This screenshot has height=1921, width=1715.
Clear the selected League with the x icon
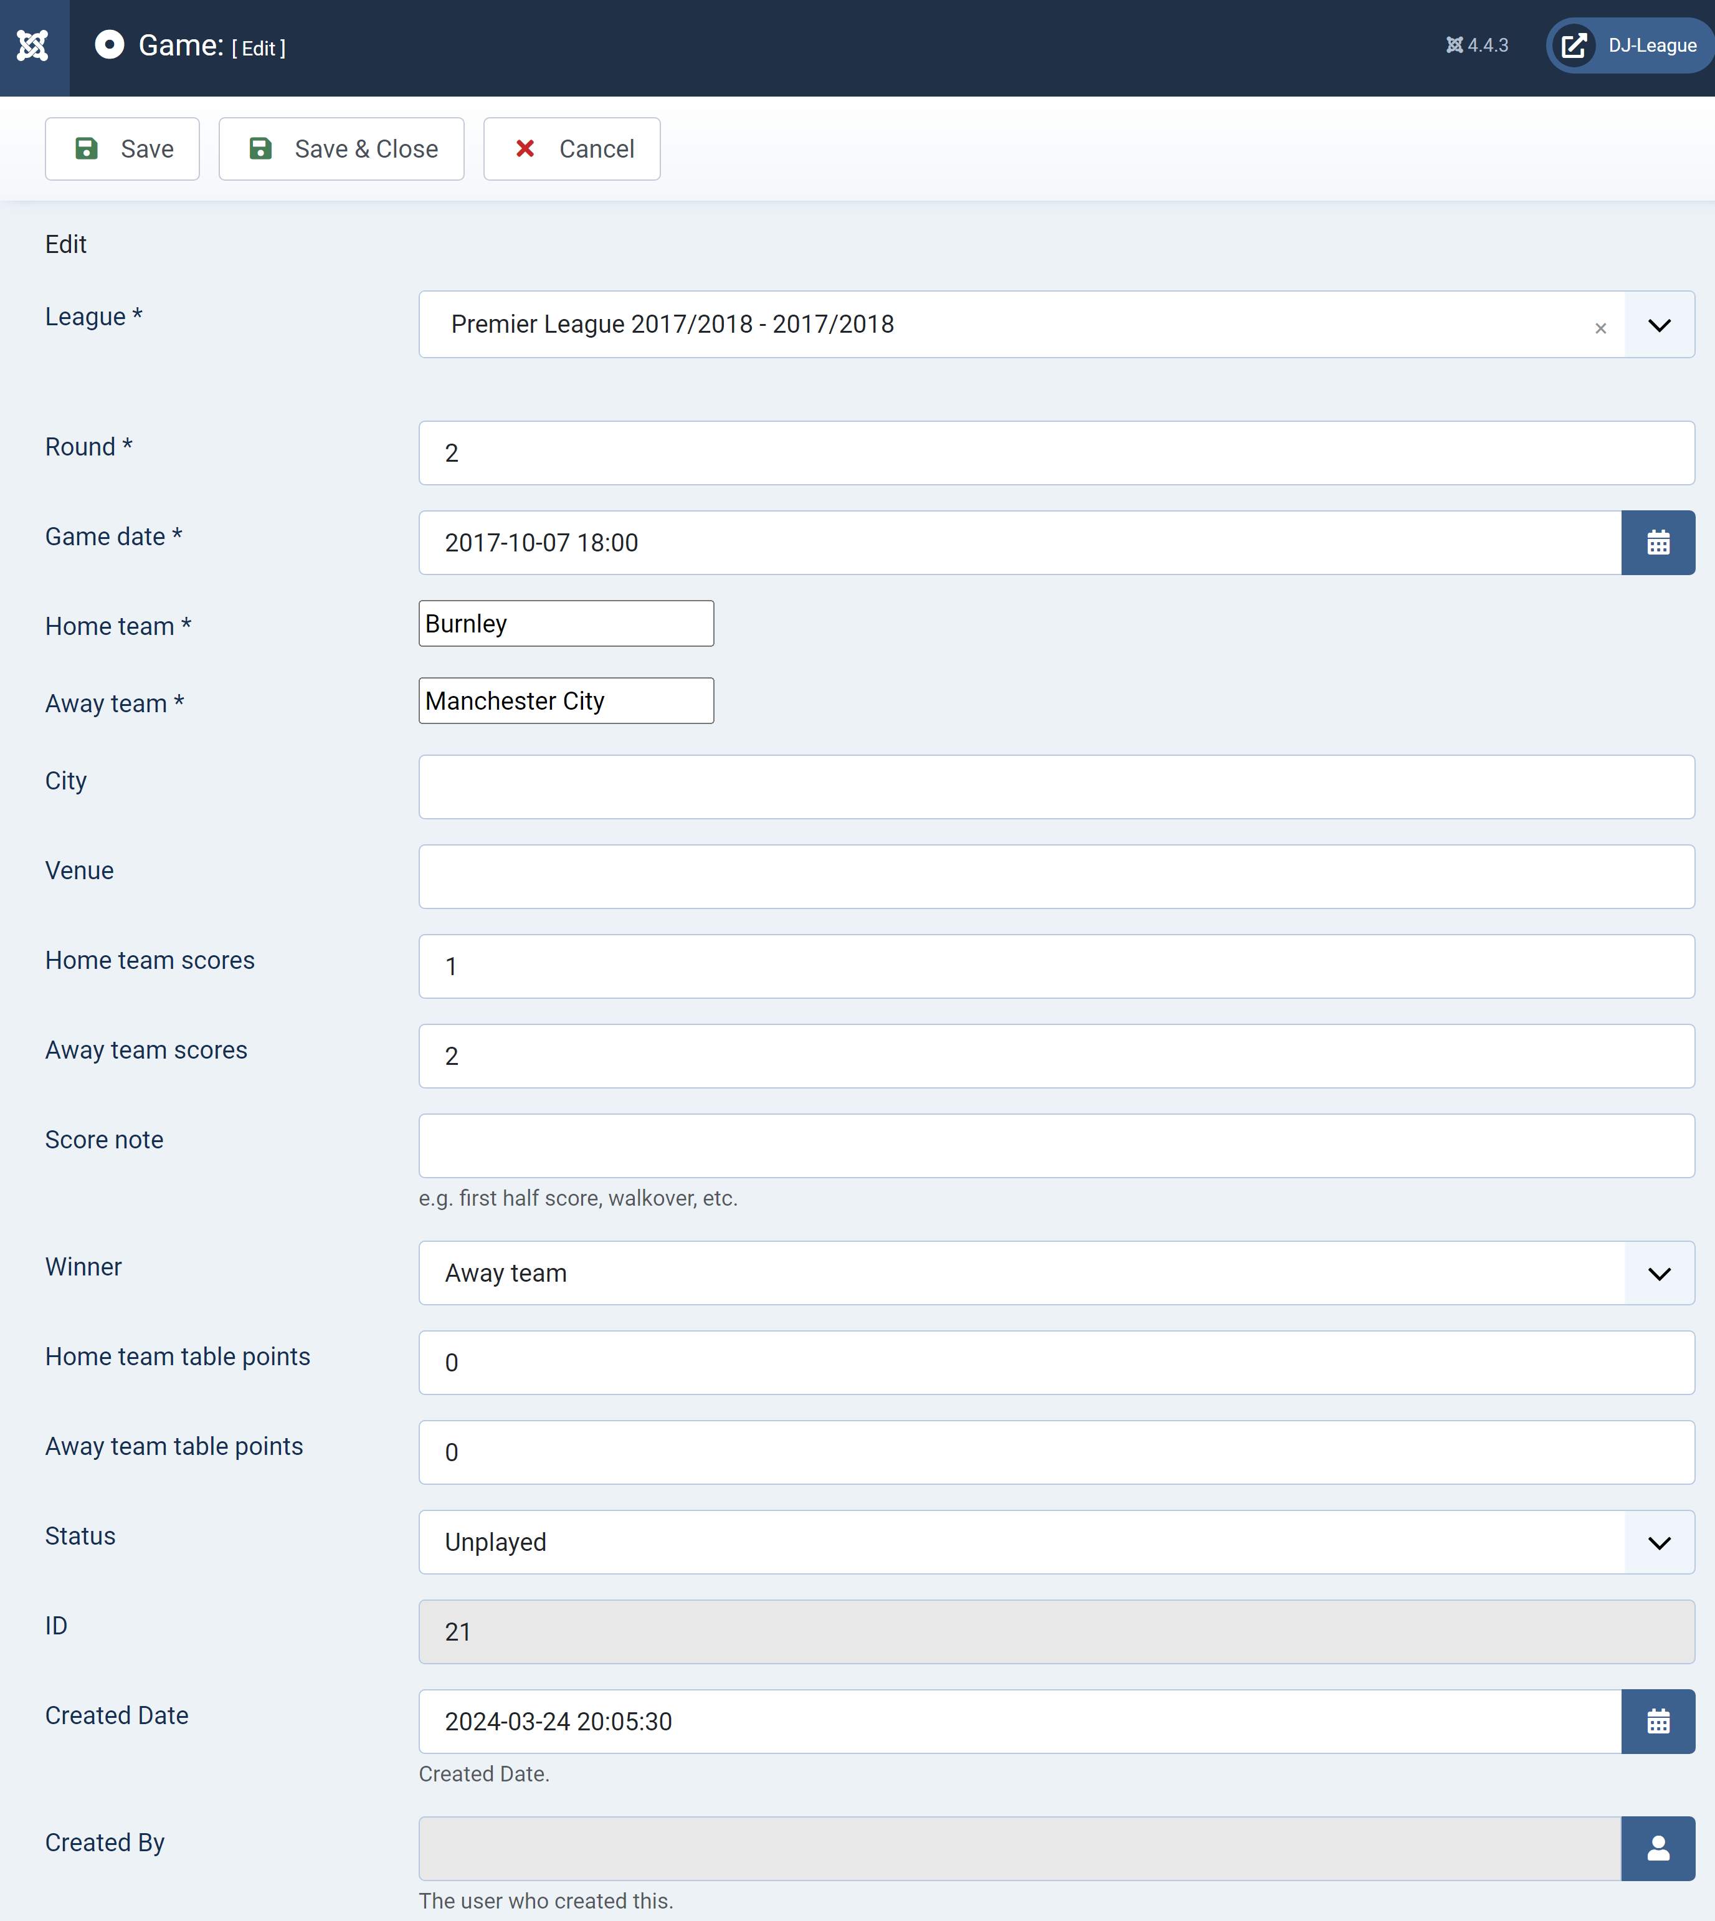click(x=1600, y=328)
